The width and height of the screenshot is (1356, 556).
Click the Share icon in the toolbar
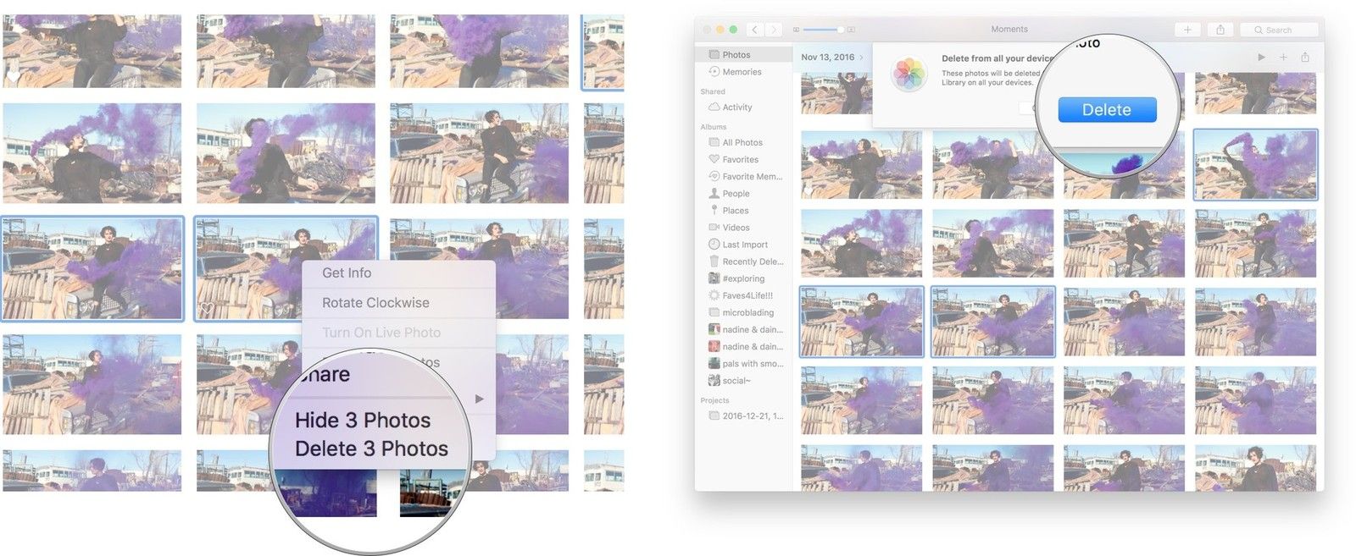[1220, 30]
